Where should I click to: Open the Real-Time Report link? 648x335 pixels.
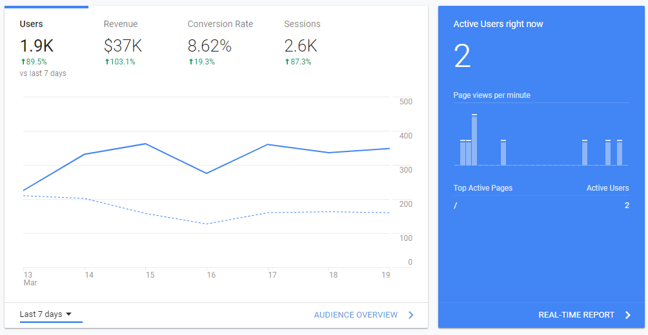[576, 315]
